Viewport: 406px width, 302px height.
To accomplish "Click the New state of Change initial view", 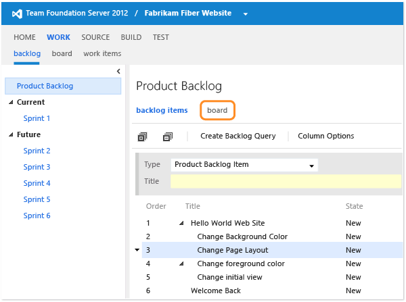I will click(353, 277).
